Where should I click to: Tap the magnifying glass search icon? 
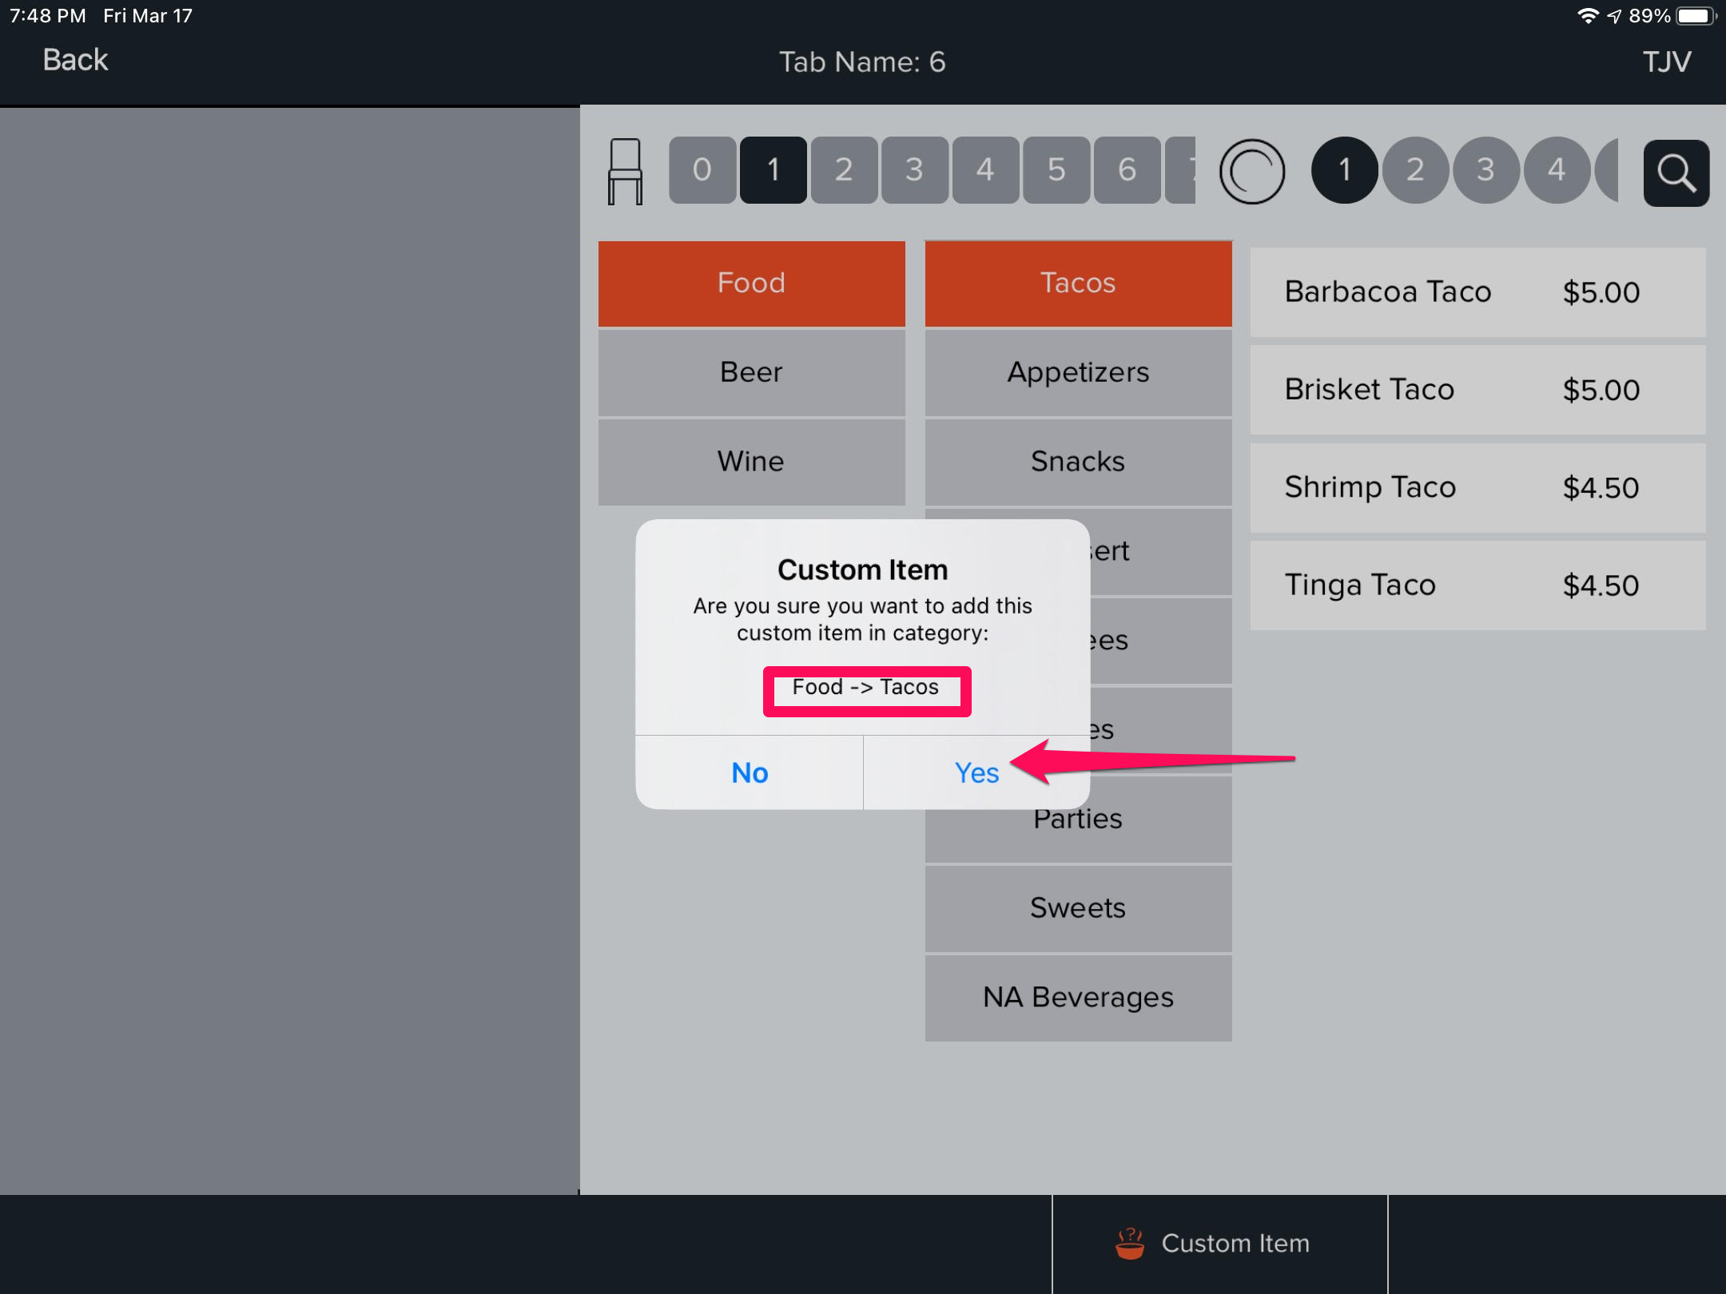coord(1676,173)
